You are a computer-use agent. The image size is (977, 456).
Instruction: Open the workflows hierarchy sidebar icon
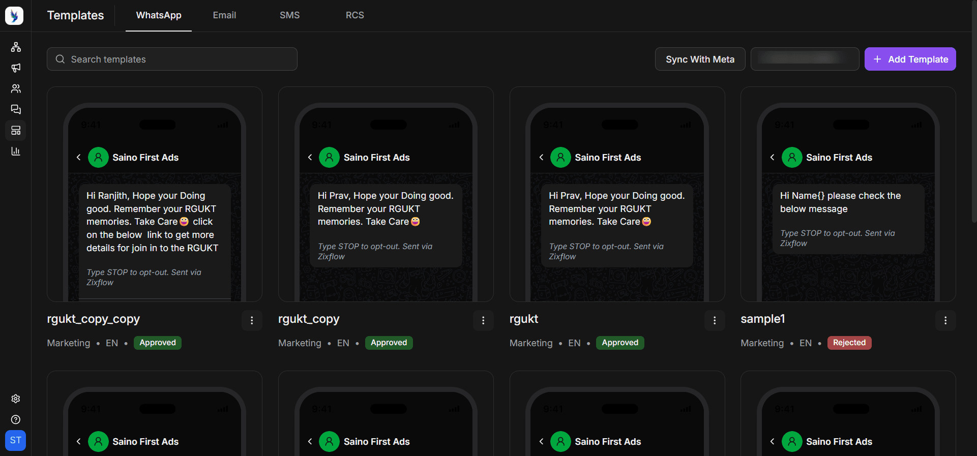coord(16,47)
